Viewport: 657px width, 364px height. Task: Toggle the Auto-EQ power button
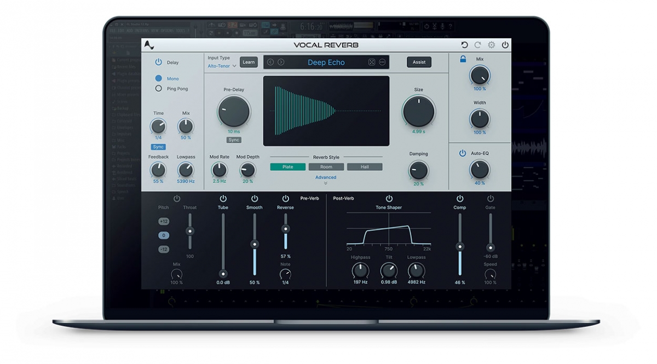pyautogui.click(x=463, y=153)
